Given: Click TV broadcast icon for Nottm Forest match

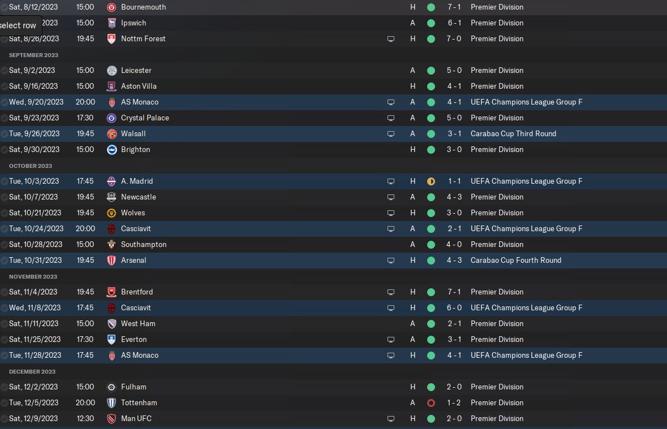Looking at the screenshot, I should click(x=390, y=39).
